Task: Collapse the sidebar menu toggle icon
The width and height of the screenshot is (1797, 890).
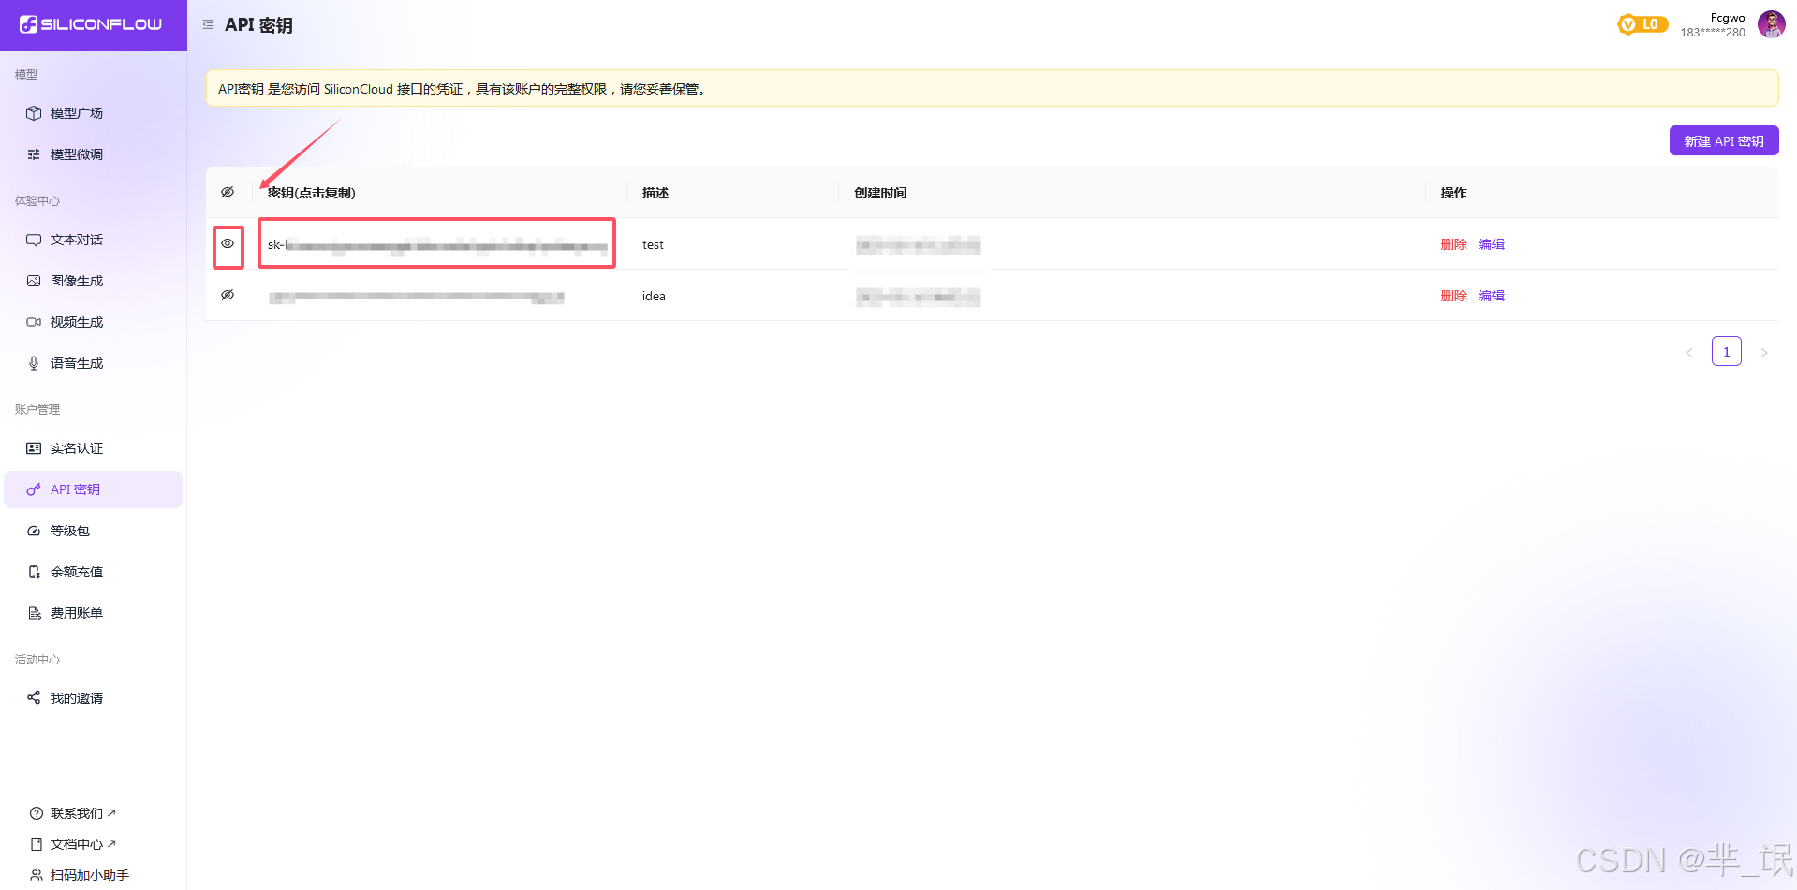Action: pos(208,24)
